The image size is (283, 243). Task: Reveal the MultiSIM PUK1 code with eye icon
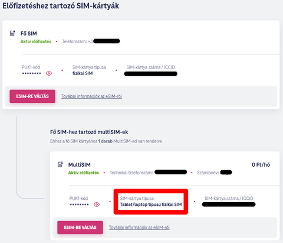97,205
